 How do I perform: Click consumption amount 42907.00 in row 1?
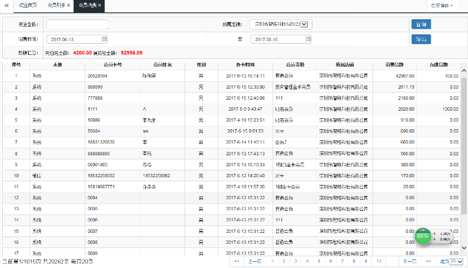pyautogui.click(x=405, y=76)
